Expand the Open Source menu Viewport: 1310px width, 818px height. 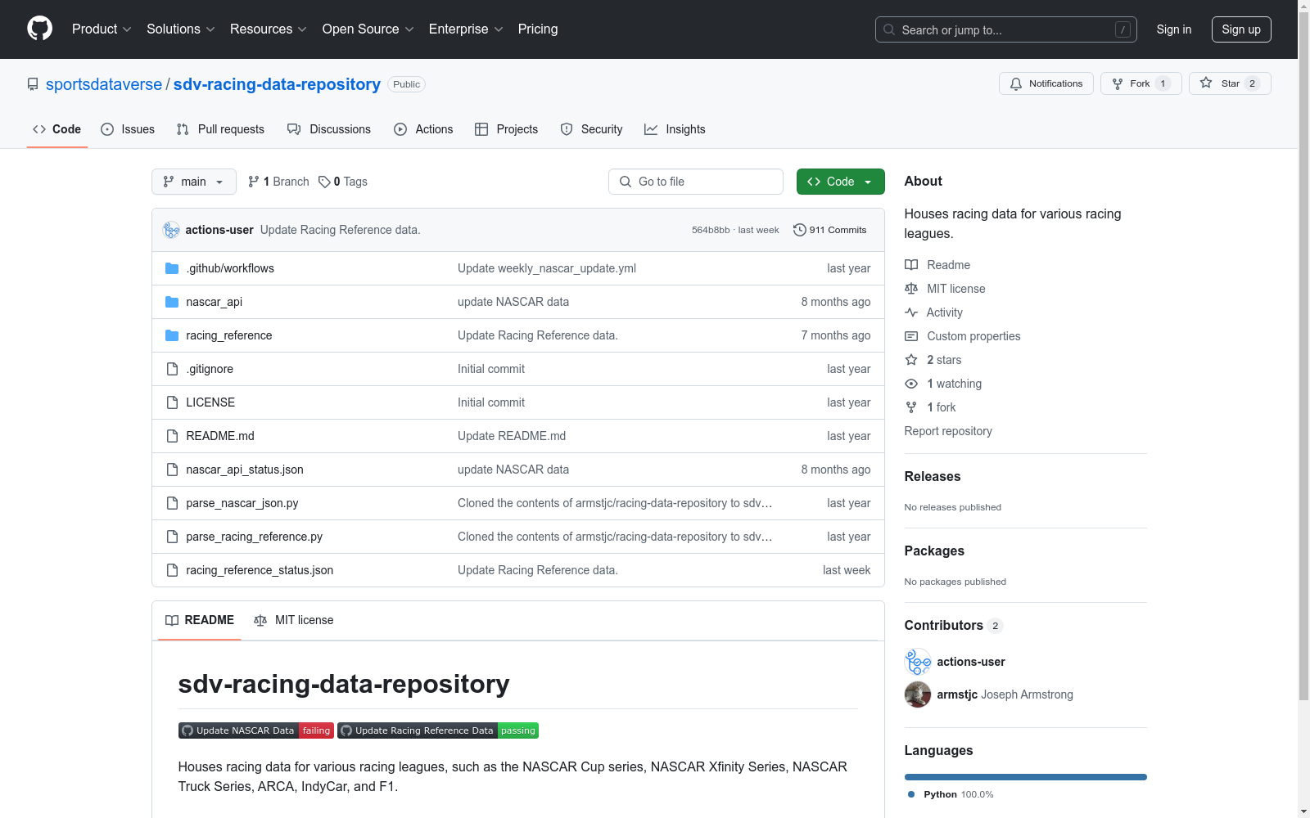pos(368,29)
